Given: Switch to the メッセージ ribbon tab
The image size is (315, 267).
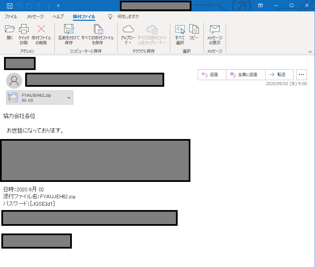Looking at the screenshot, I should click(x=35, y=17).
